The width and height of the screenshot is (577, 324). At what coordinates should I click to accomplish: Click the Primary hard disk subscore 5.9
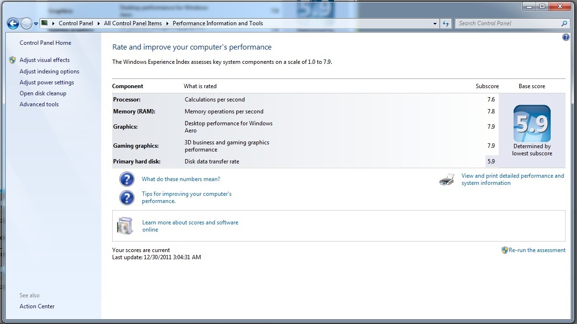[x=491, y=162]
